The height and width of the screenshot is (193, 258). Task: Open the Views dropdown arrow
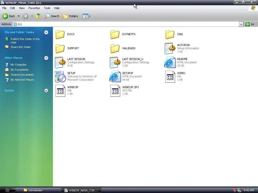90,16
